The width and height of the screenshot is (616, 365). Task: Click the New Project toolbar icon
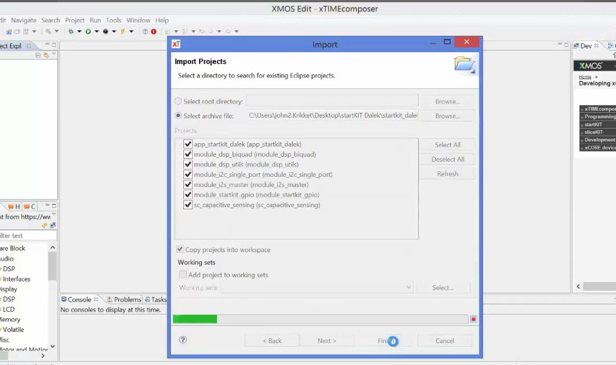click(x=8, y=31)
